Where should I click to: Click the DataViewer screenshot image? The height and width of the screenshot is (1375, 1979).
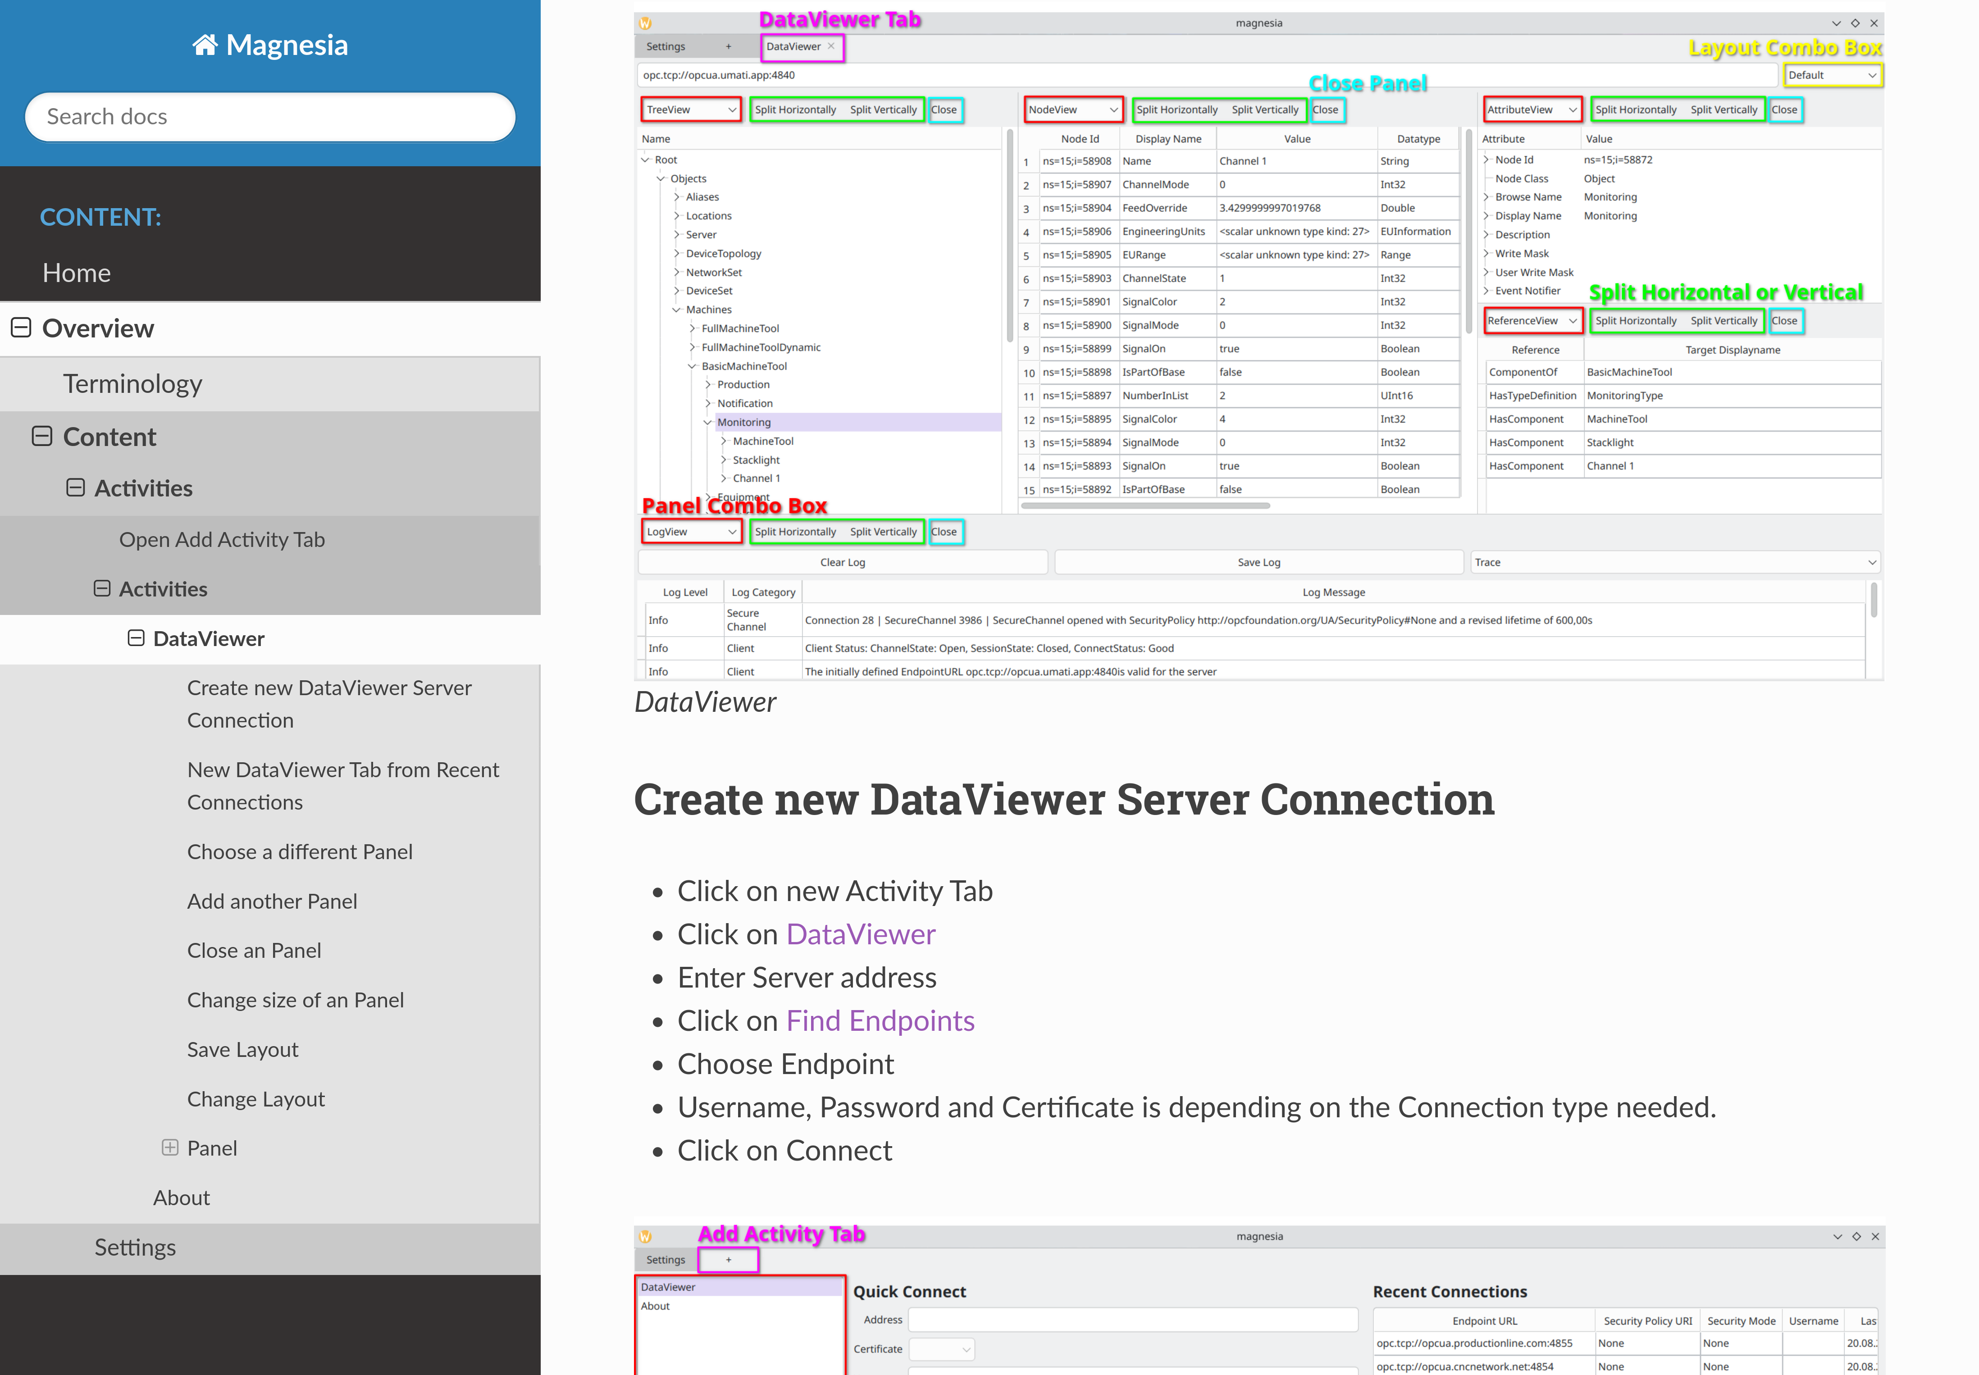pyautogui.click(x=1258, y=345)
